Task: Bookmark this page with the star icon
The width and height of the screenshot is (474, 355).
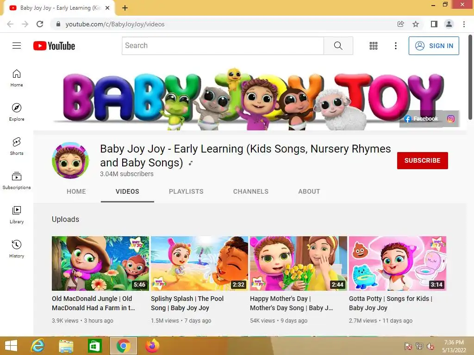Action: pos(416,24)
